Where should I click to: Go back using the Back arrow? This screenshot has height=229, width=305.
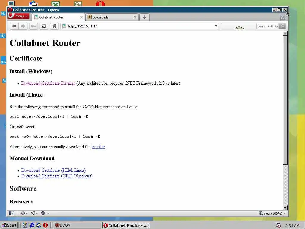pyautogui.click(x=14, y=26)
